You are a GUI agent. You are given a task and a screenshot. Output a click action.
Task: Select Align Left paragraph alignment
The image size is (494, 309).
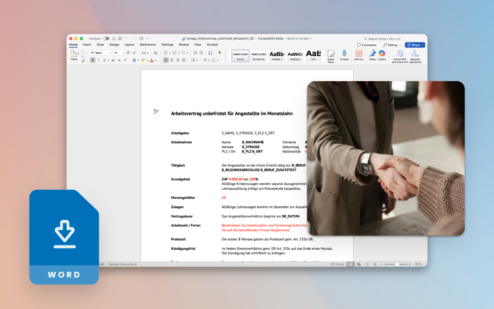click(x=166, y=60)
